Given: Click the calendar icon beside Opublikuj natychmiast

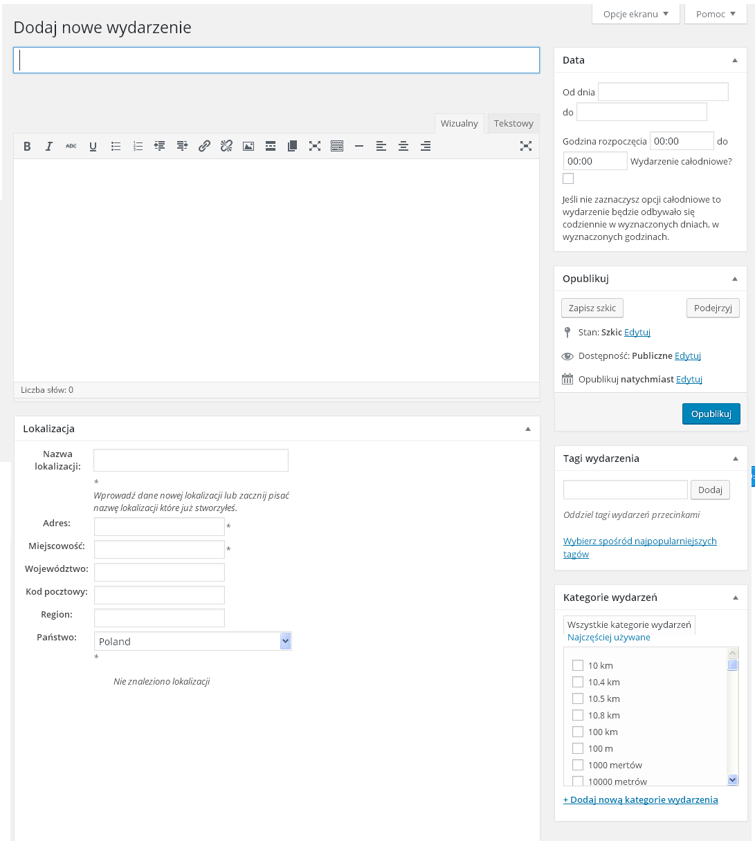Looking at the screenshot, I should [567, 379].
